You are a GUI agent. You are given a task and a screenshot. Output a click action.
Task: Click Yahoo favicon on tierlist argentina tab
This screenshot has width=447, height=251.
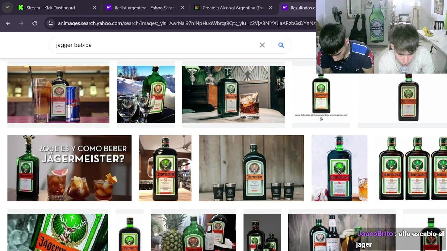point(109,7)
